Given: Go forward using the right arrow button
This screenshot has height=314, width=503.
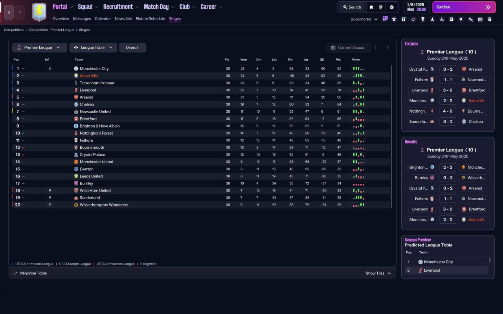Looking at the screenshot, I should pyautogui.click(x=20, y=12).
